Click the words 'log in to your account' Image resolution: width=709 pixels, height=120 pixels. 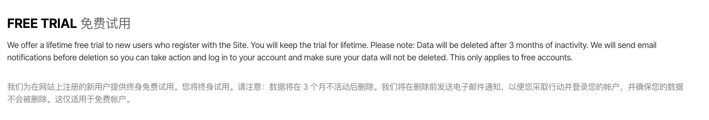[247, 58]
